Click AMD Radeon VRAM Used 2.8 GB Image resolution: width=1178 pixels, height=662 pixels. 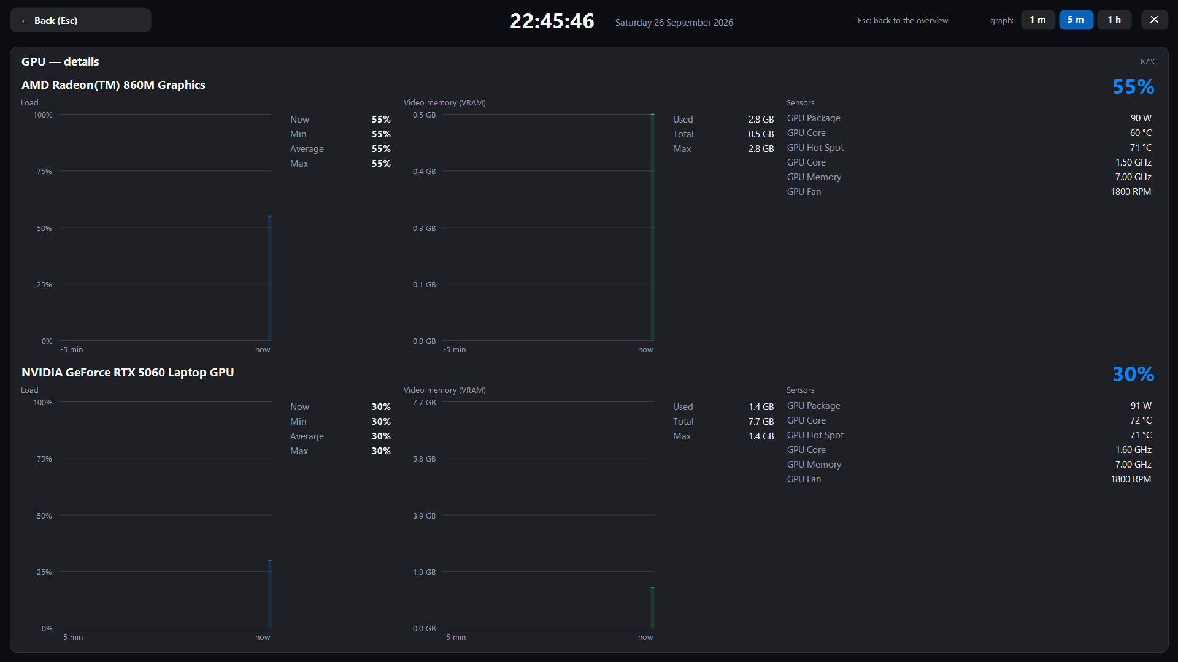(723, 120)
